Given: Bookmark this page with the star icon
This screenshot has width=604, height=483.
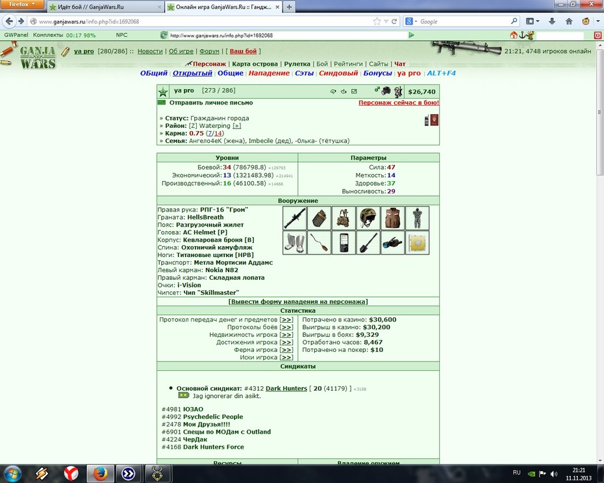Looking at the screenshot, I should pos(377,21).
